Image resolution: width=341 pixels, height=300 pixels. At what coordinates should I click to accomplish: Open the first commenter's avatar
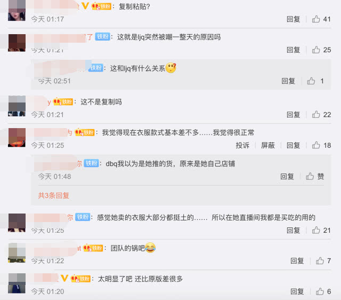[17, 11]
